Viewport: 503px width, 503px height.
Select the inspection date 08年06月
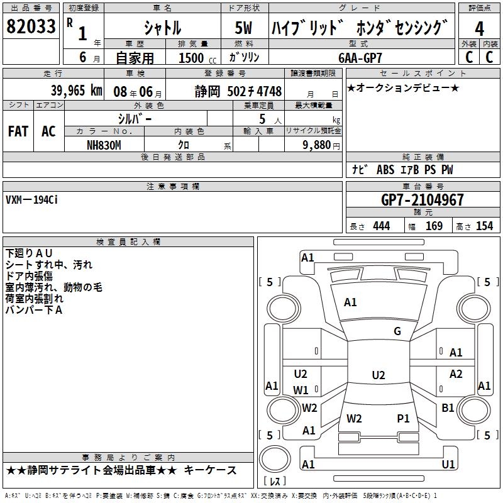pyautogui.click(x=138, y=92)
